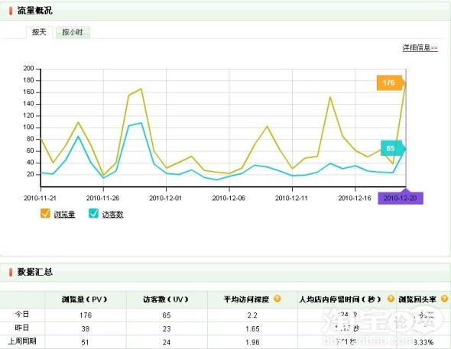
Task: Click help icon beside 浏览回头率 header
Action: pyautogui.click(x=444, y=299)
